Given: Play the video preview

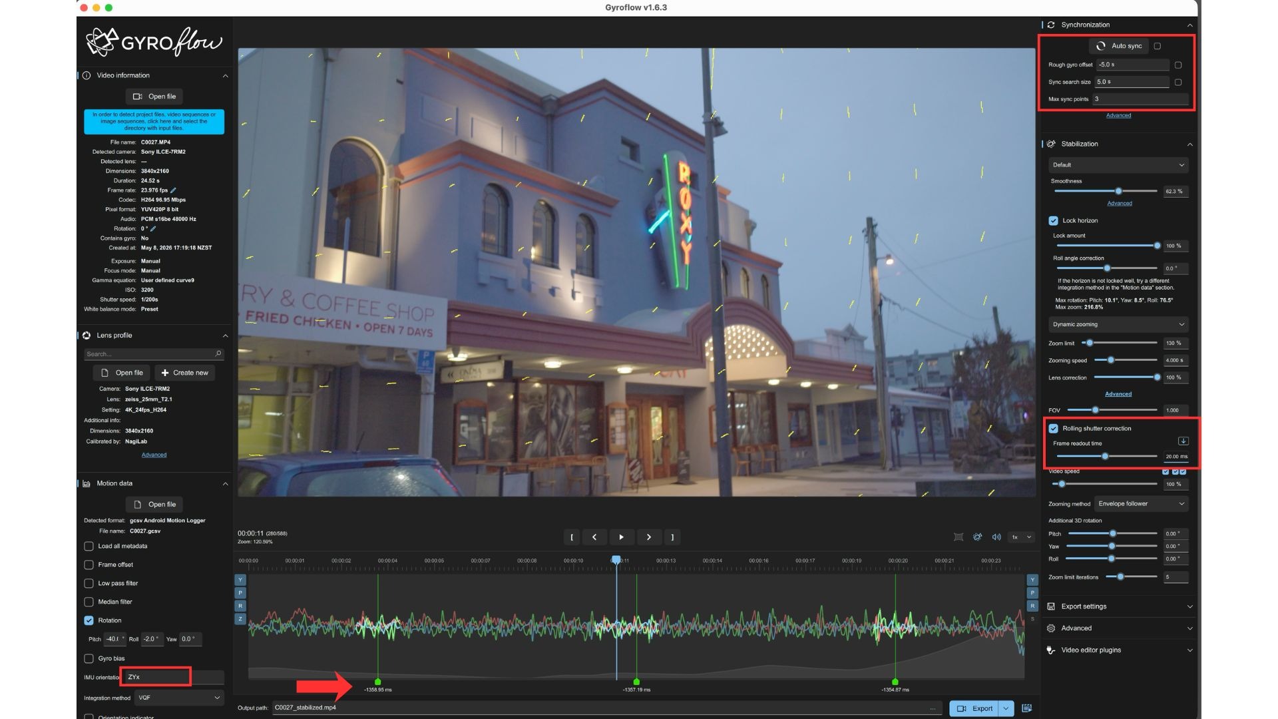Looking at the screenshot, I should pyautogui.click(x=621, y=537).
